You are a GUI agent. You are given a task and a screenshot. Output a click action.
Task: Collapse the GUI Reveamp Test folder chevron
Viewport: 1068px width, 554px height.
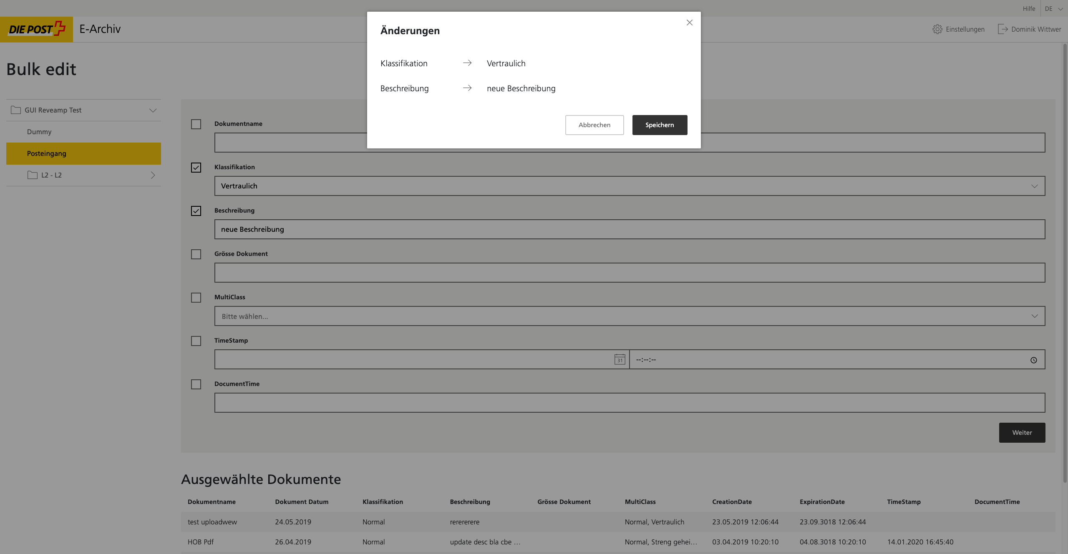153,110
